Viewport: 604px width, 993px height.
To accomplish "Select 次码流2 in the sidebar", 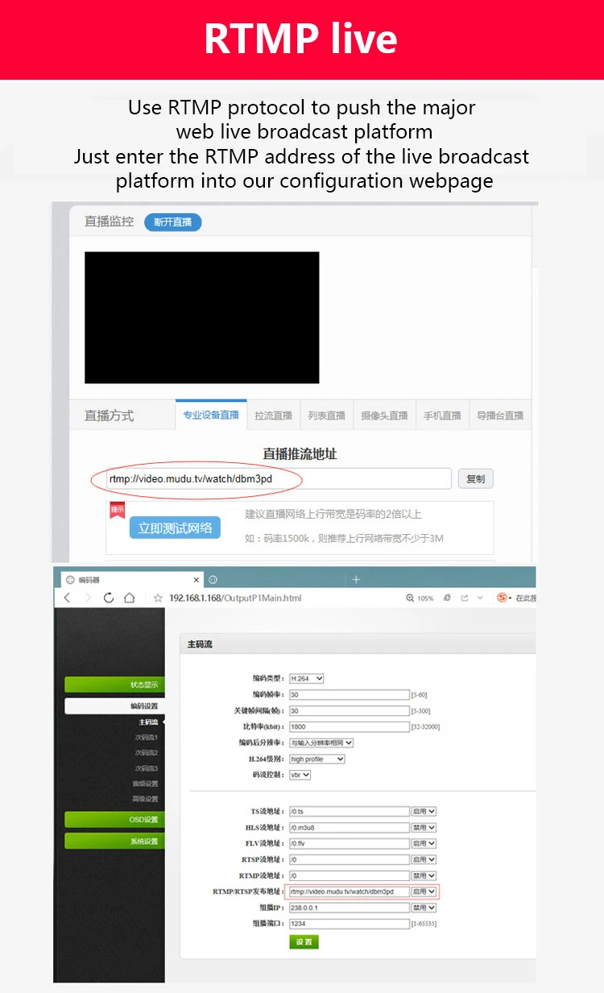I will [x=147, y=753].
